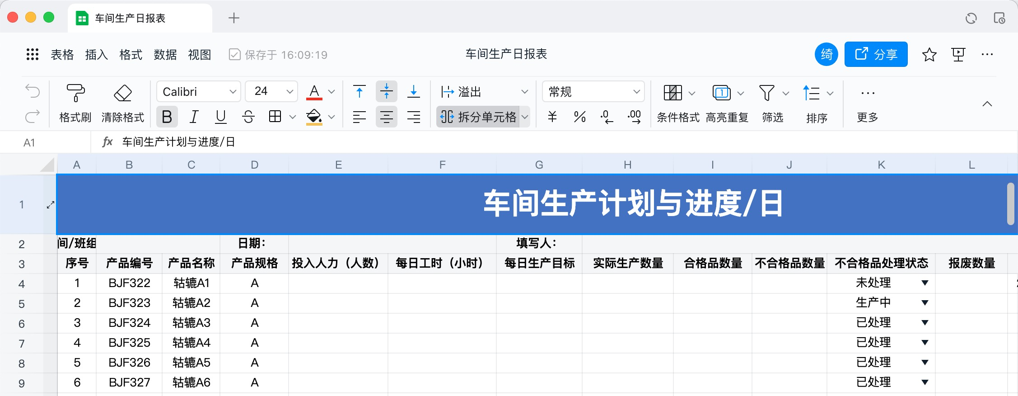
Task: Click the clear format (清除格式) eraser
Action: [x=123, y=104]
